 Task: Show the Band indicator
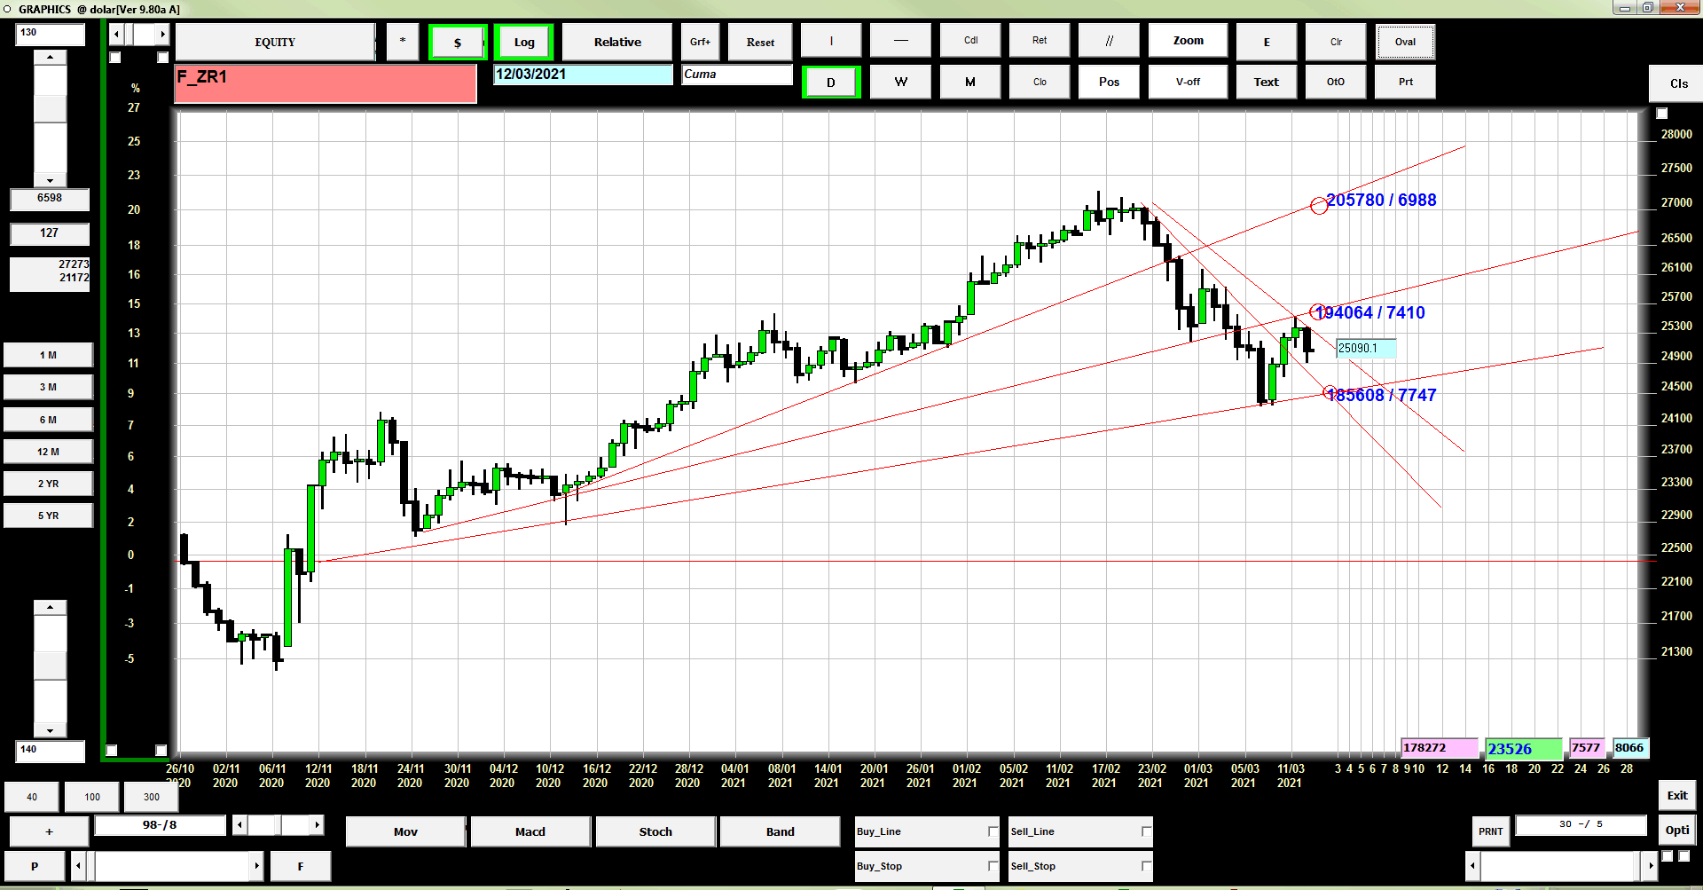(x=780, y=831)
